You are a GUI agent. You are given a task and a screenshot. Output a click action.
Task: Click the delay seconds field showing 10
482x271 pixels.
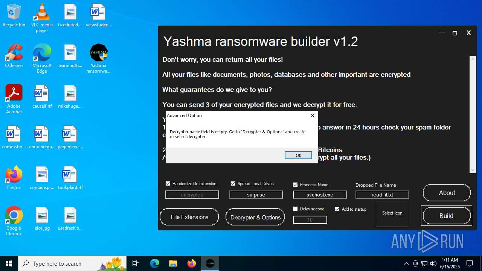point(310,220)
